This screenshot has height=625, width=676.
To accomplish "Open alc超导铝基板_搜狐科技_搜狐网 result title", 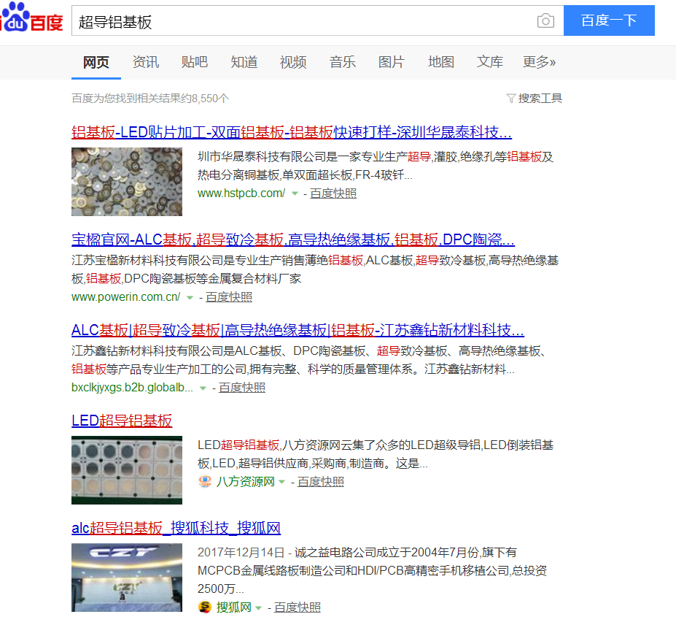I will point(176,527).
